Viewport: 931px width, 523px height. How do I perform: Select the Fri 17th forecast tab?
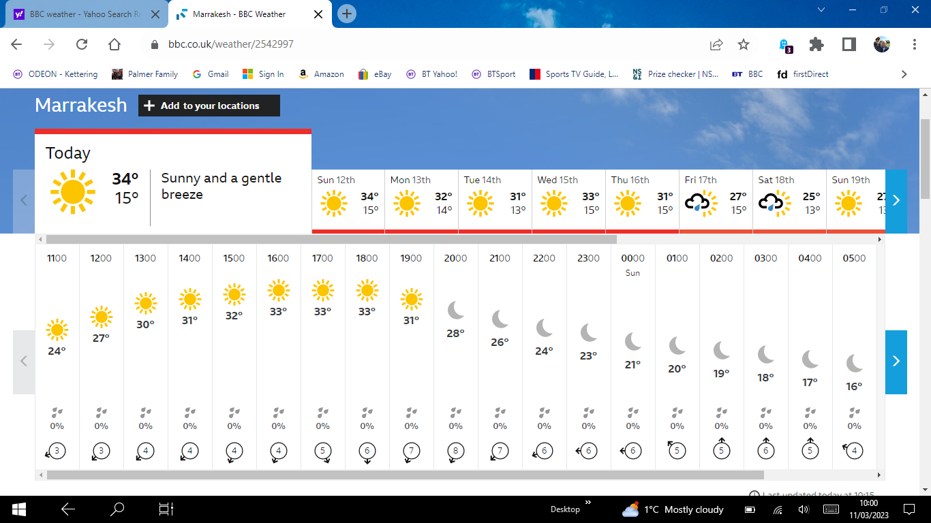[x=716, y=201]
